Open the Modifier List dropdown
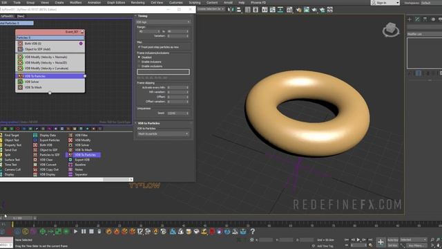This screenshot has height=249, width=442. [x=425, y=34]
